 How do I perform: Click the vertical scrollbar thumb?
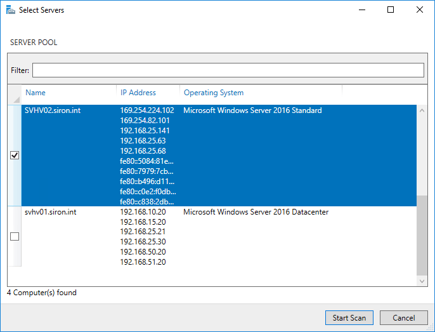point(422,236)
